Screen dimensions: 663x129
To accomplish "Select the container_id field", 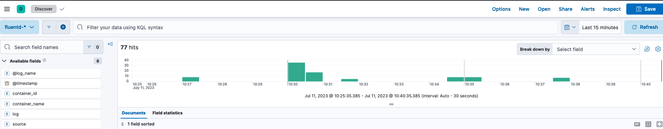I will (51, 94).
